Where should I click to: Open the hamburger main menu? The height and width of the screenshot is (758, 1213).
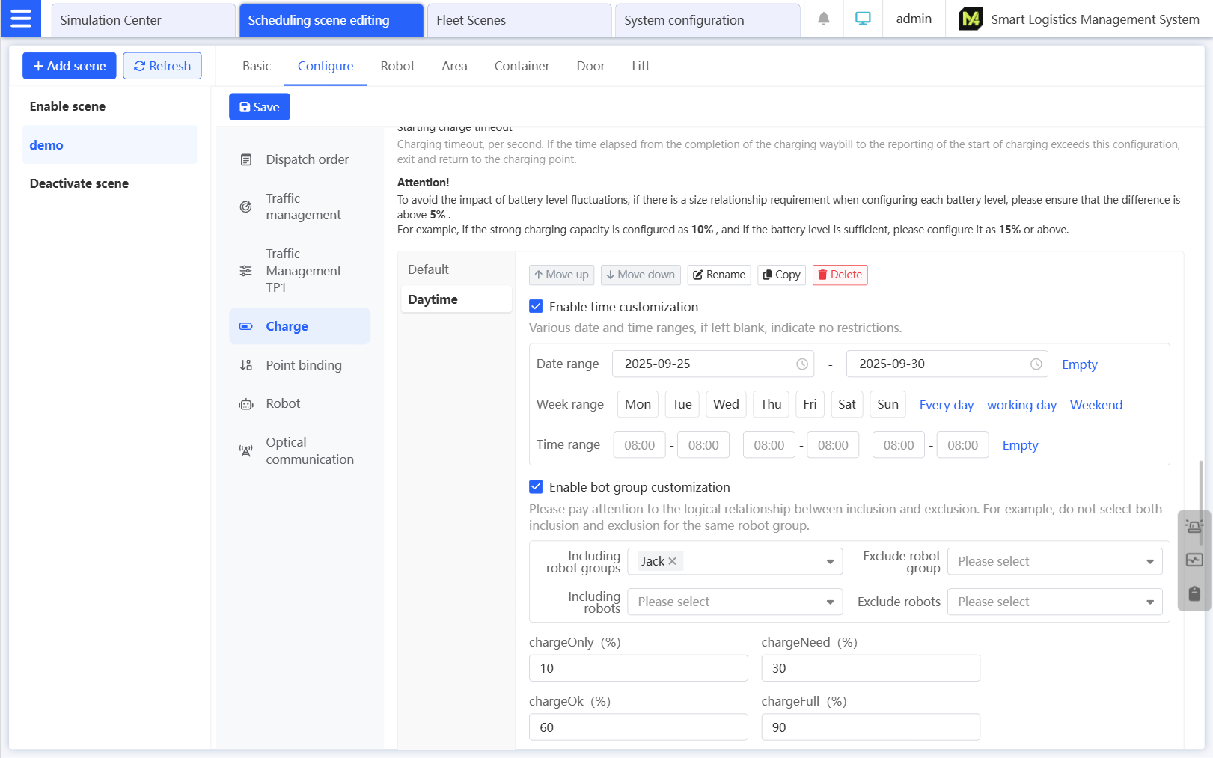pos(21,19)
